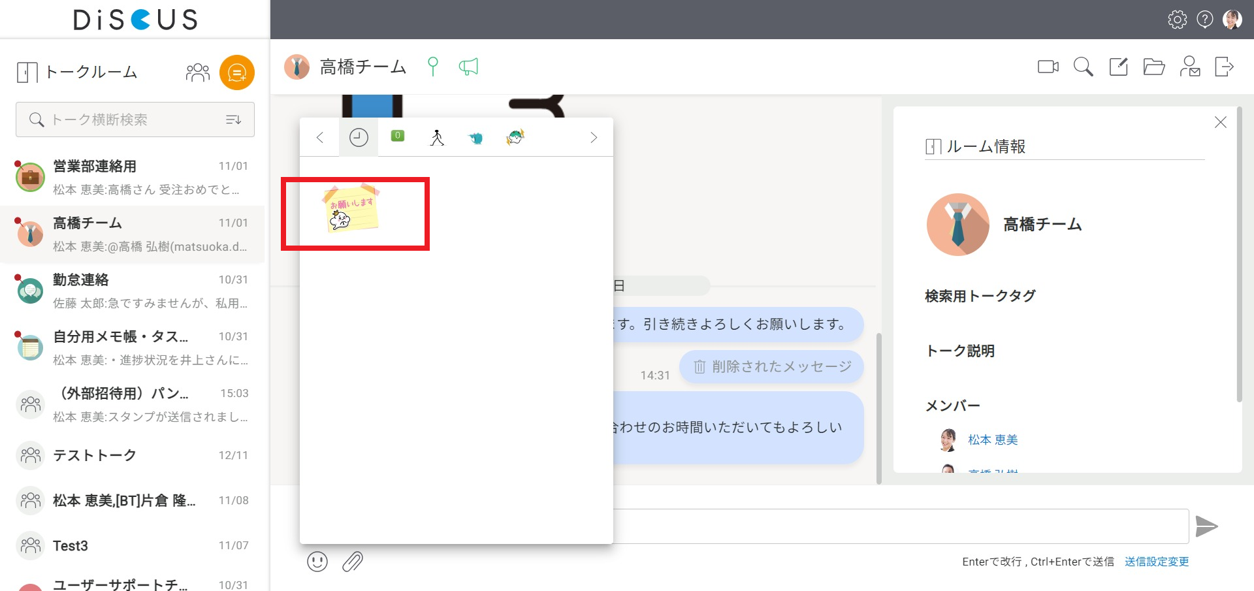
Task: Open member group icon beside トークルーム
Action: coord(198,72)
